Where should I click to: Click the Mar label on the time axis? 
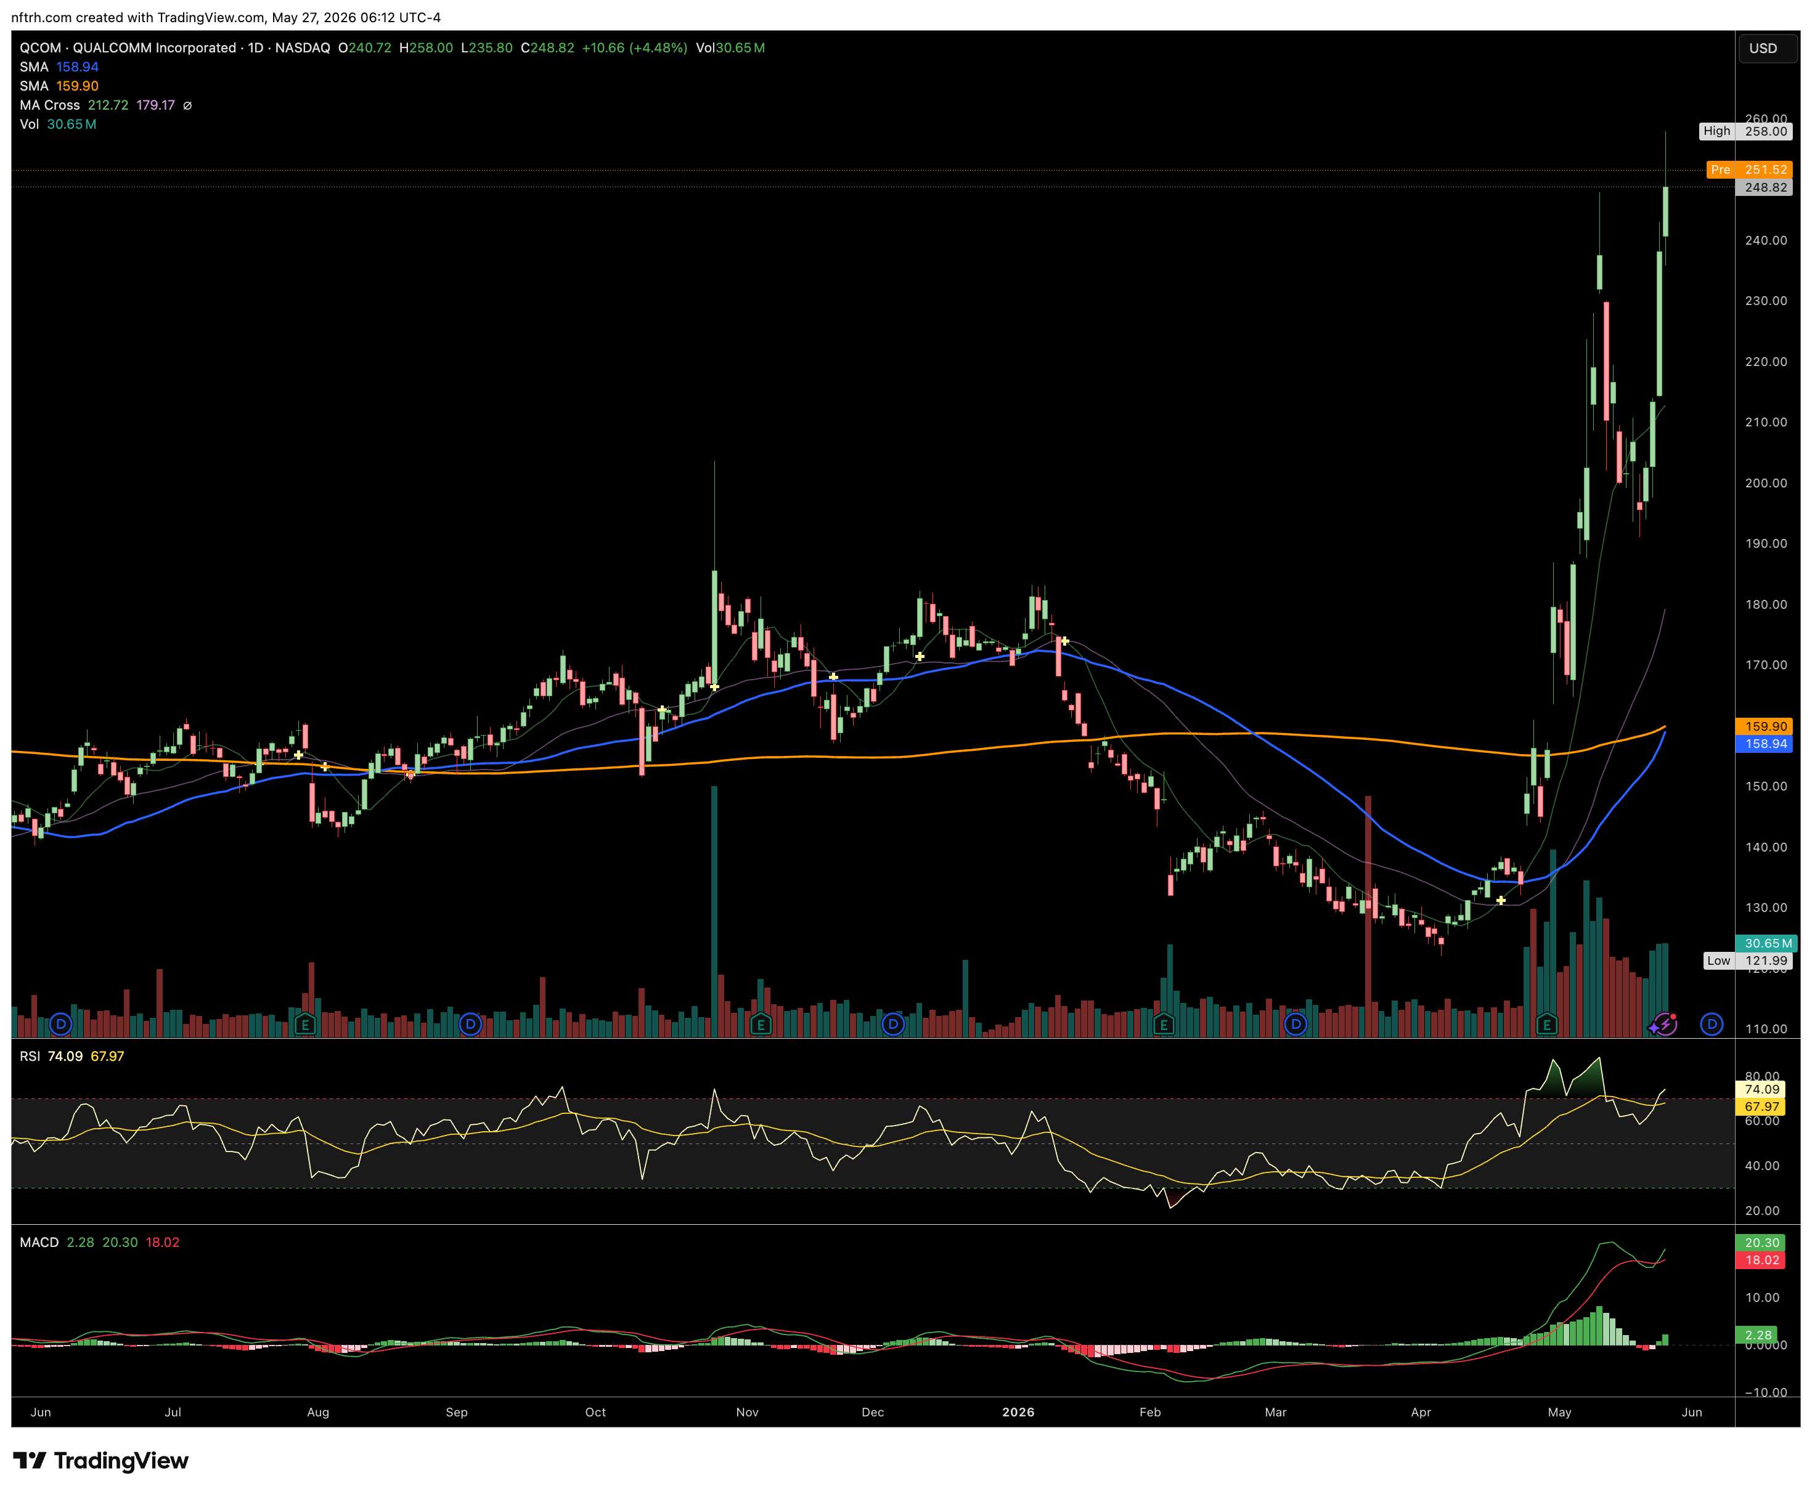coord(1276,1412)
